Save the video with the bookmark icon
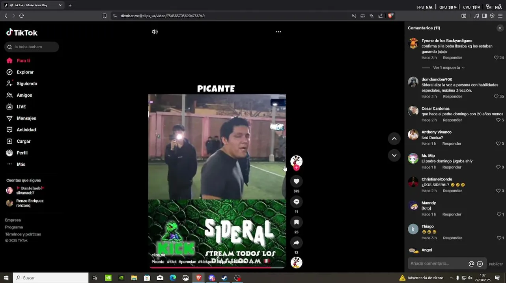This screenshot has height=283, width=506. [297, 222]
